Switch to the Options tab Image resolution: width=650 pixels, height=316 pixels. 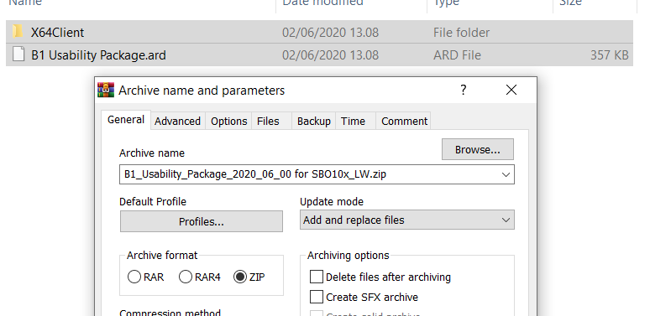(x=228, y=122)
